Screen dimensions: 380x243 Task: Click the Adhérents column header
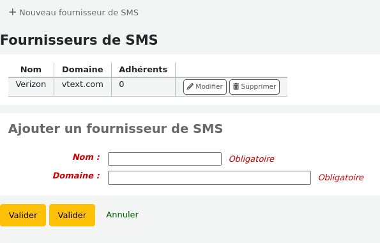143,70
